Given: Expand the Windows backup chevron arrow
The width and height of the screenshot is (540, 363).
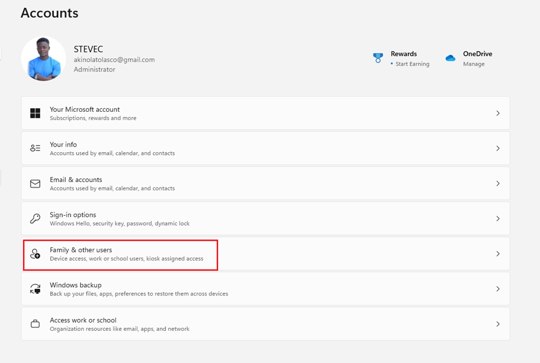Looking at the screenshot, I should pyautogui.click(x=498, y=289).
